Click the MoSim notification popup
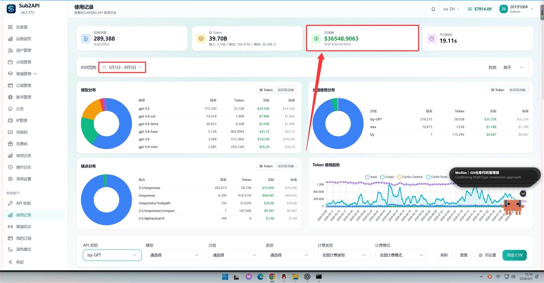 (x=495, y=175)
